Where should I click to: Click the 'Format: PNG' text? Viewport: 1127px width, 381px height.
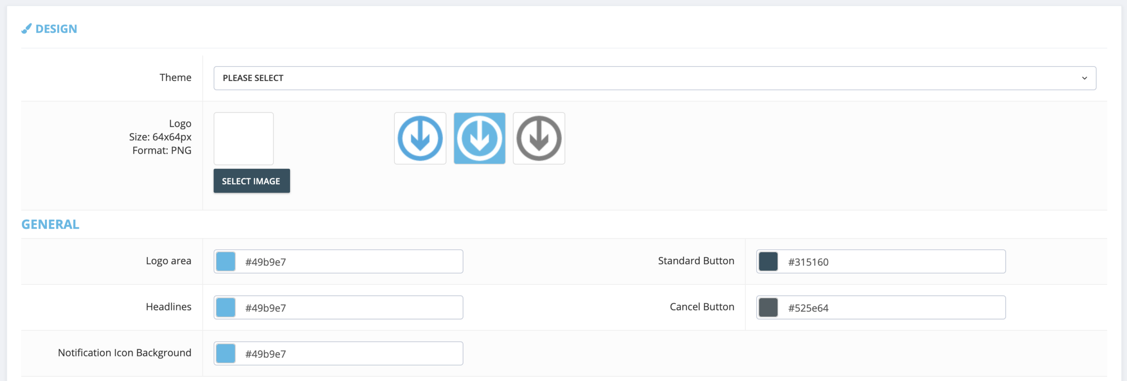coord(162,151)
